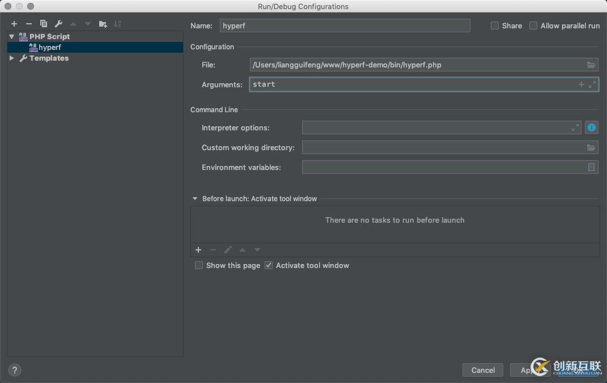Enable Allow parallel run
Screen dimensions: 607x383
[533, 25]
